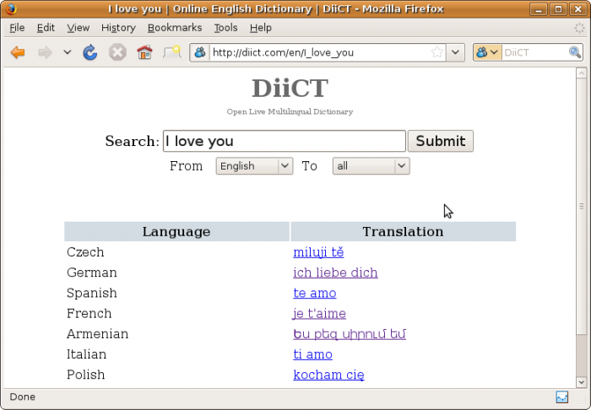
Task: Click the scrollbar down arrow
Action: (x=581, y=382)
